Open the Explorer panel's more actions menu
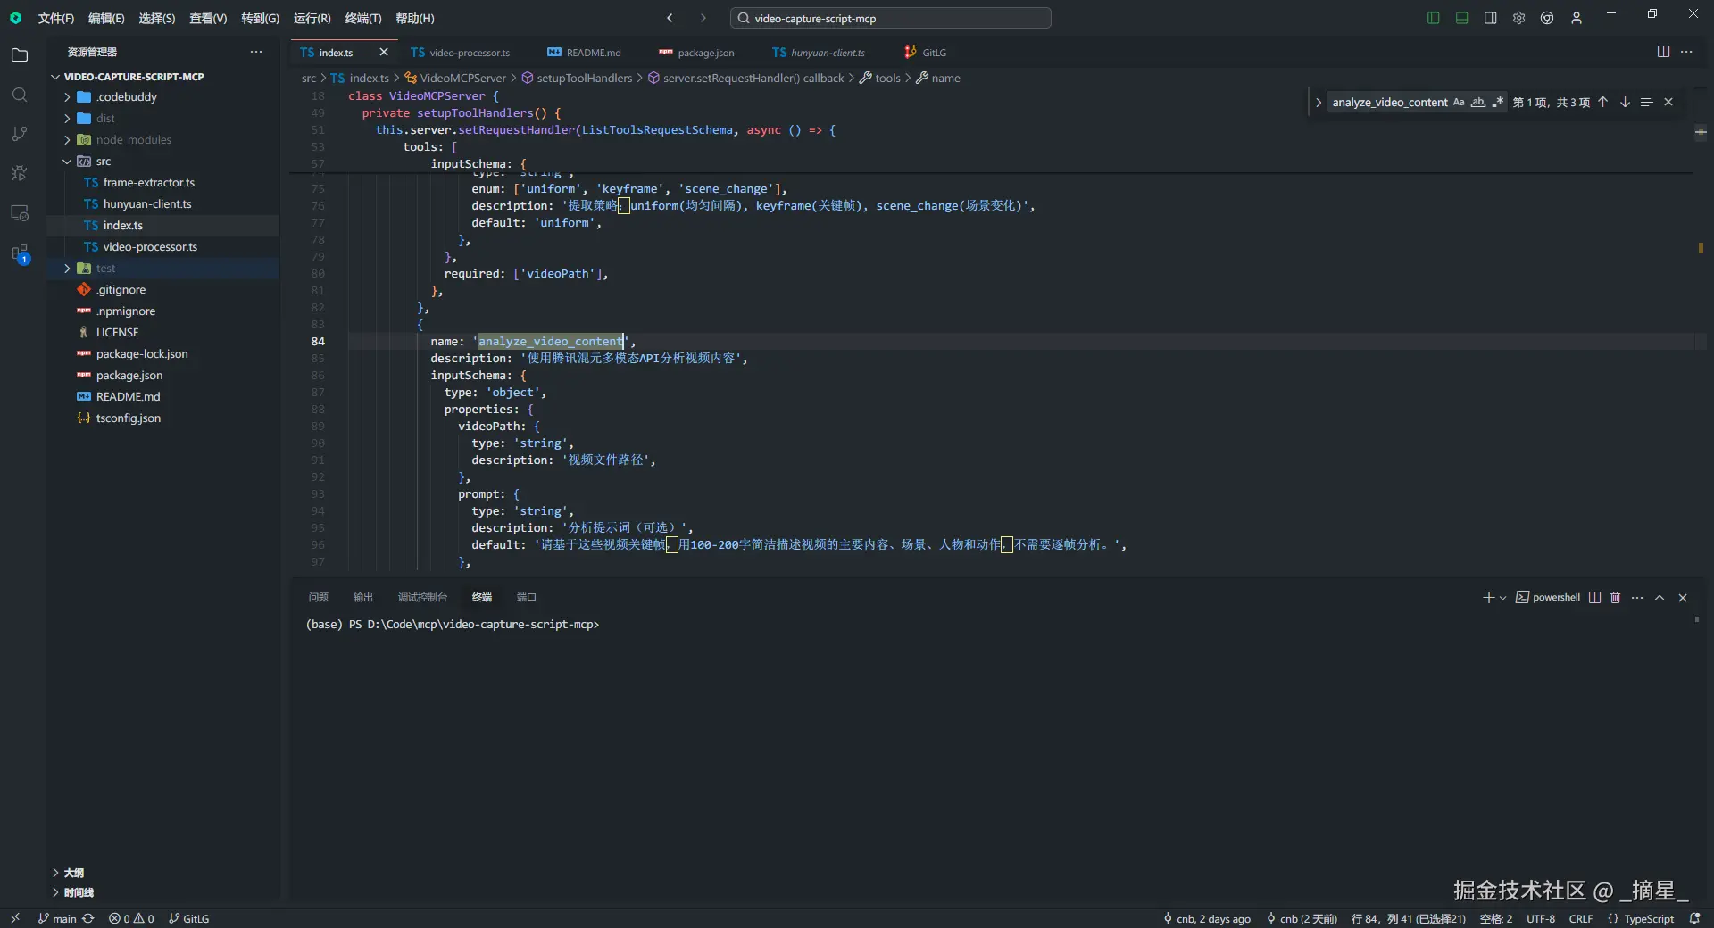 point(256,52)
